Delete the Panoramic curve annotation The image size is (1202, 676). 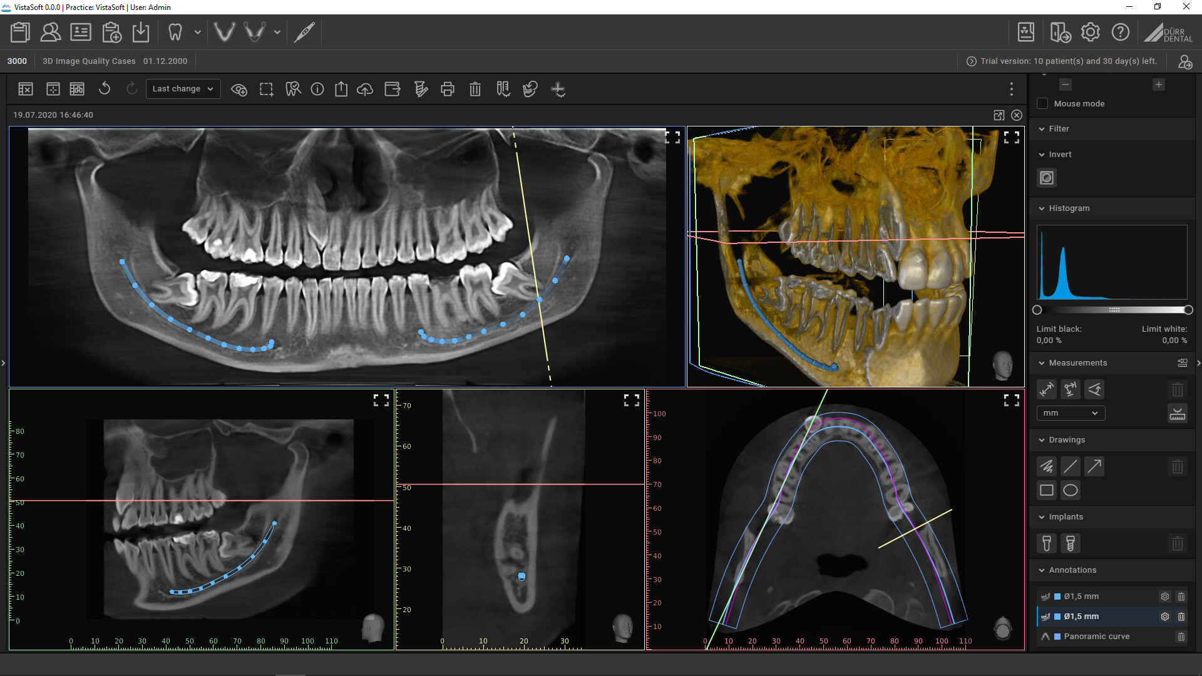[x=1182, y=637]
